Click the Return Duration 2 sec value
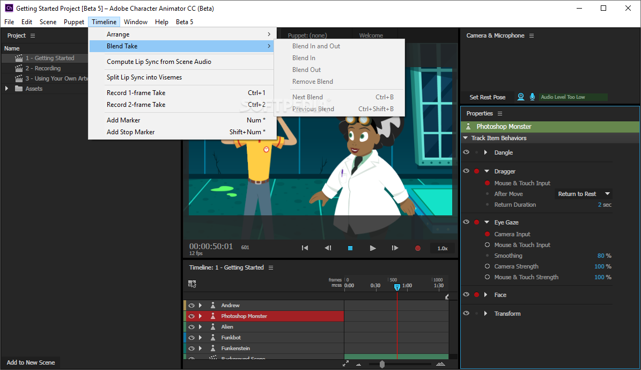The width and height of the screenshot is (641, 370). click(x=605, y=205)
